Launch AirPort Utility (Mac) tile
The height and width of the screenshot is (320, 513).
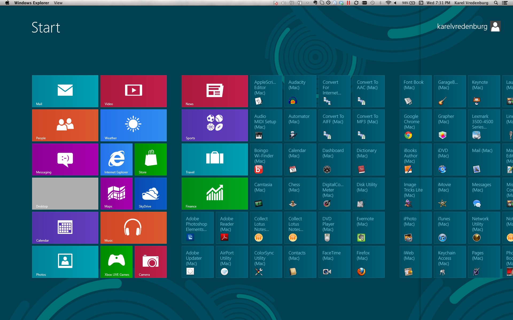[x=232, y=262]
